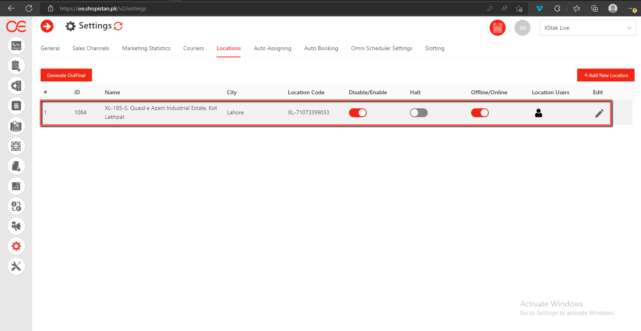Click the Generate OutFinal button
The image size is (641, 331).
[x=66, y=75]
